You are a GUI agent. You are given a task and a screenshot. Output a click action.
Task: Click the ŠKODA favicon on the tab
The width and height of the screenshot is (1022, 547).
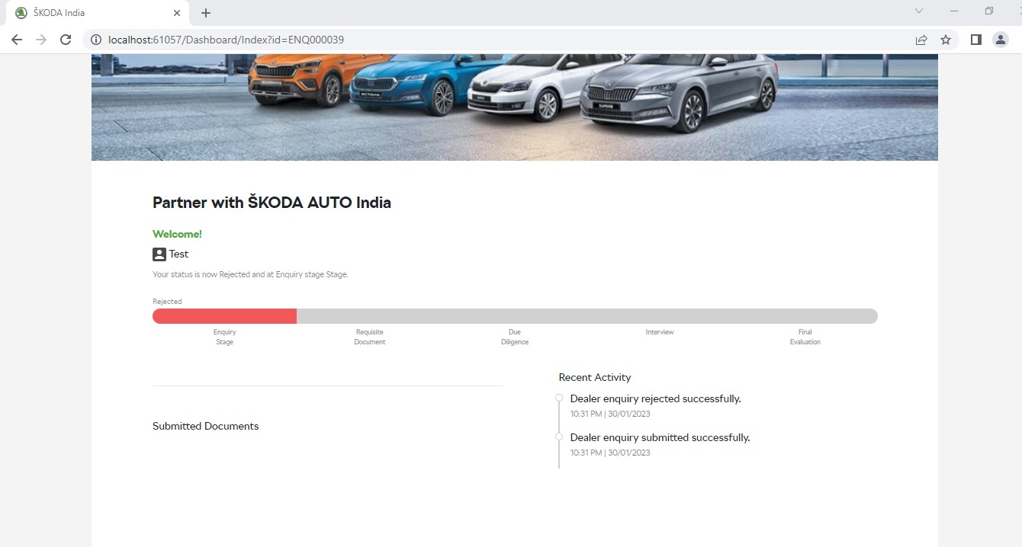point(21,13)
